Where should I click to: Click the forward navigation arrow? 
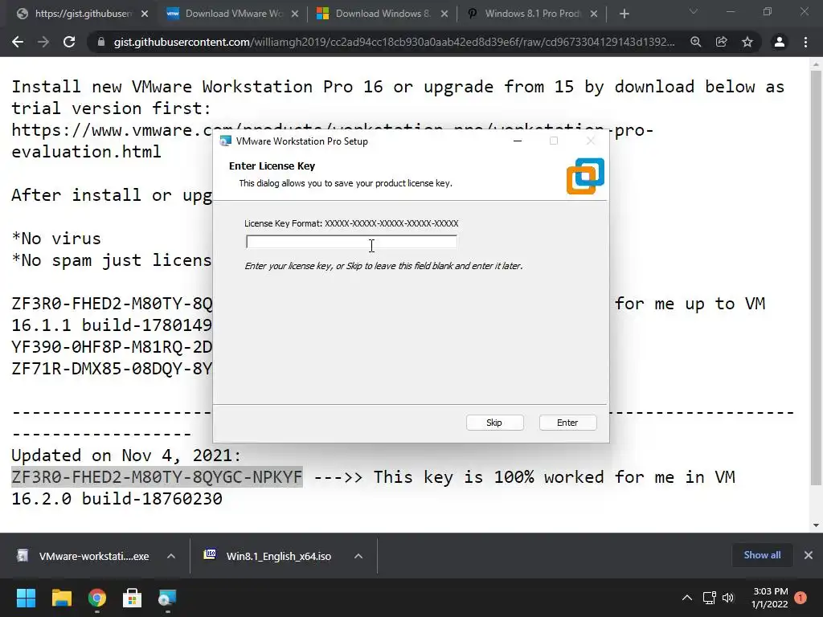pyautogui.click(x=43, y=42)
